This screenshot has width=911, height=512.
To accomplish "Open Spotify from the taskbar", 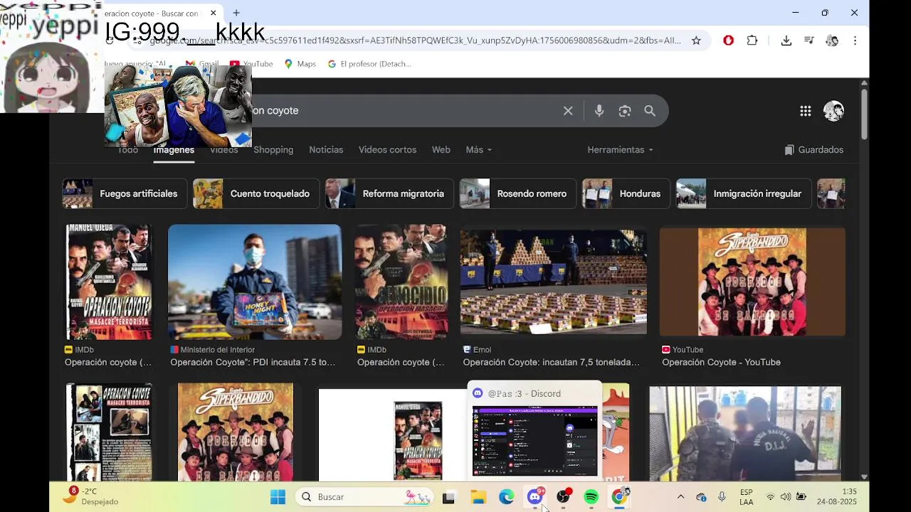I will click(591, 497).
